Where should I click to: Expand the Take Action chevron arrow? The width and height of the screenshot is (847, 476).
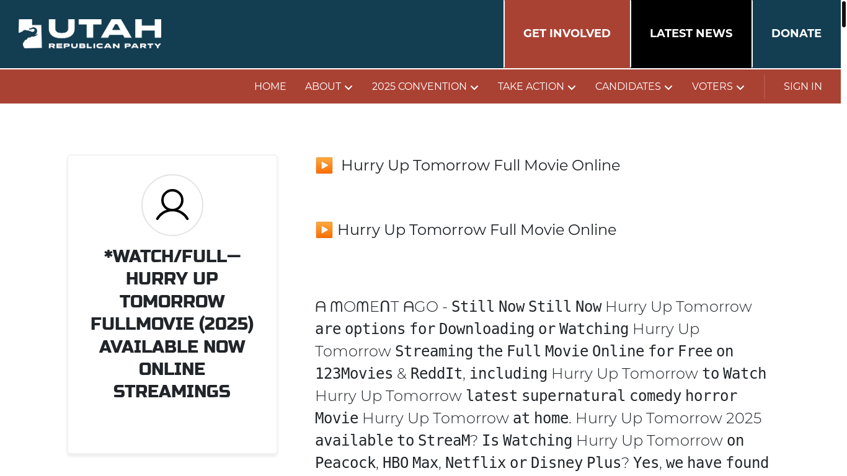tap(572, 87)
